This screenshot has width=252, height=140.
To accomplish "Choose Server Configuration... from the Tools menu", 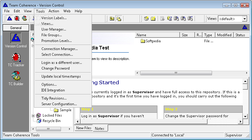I will coord(63,104).
